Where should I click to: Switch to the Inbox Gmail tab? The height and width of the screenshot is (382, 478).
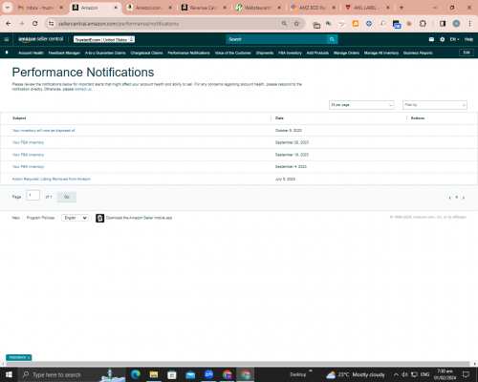[x=40, y=8]
